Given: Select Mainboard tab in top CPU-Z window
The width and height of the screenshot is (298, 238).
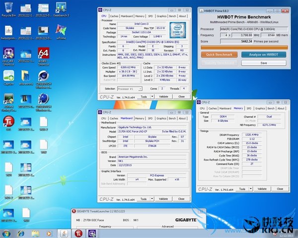Looking at the screenshot, I should pos(127,16).
